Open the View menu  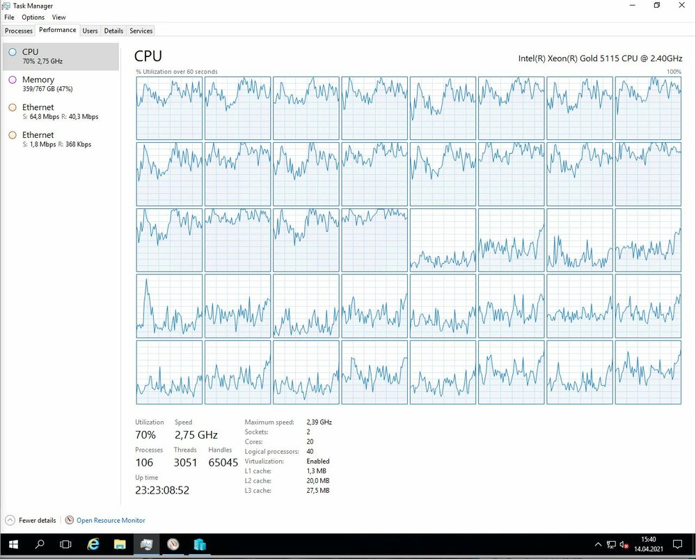58,17
